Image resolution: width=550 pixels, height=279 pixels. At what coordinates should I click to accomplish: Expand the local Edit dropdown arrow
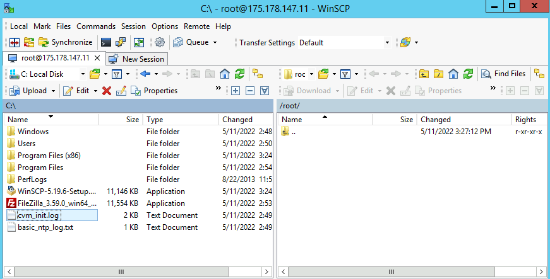tap(95, 91)
